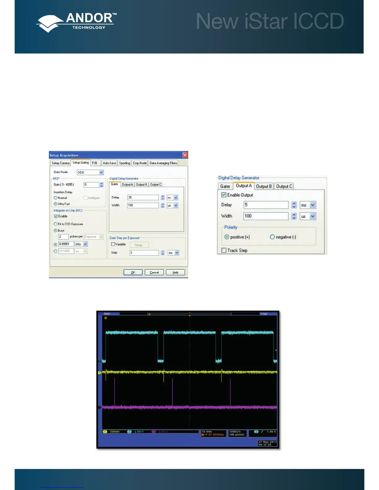Select Fit to CCD Exposure option
This screenshot has height=490, width=379.
55,224
